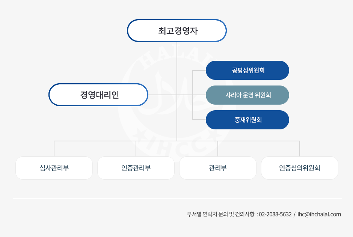Click the 최고경영자 box at top
Viewport: 353px width, 237px height.
tap(177, 31)
